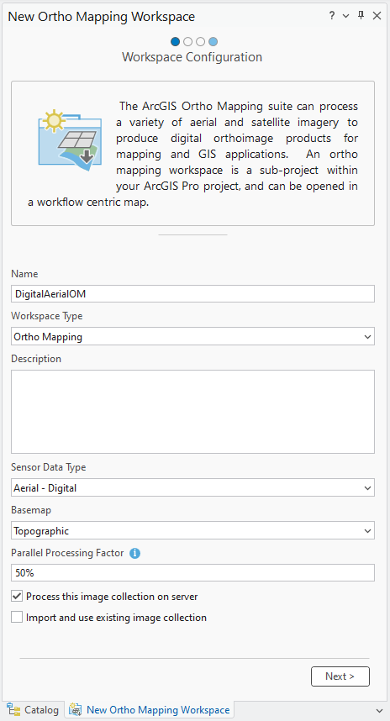This screenshot has width=390, height=721.
Task: Uncheck Process this image collection on server
Action: [17, 597]
